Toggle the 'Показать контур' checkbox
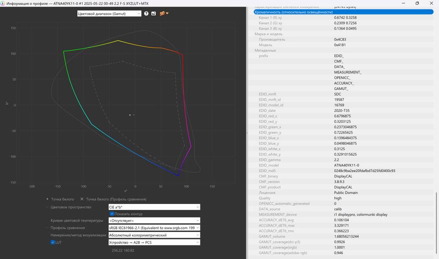Viewport: 439px width, 259px height. 112,214
